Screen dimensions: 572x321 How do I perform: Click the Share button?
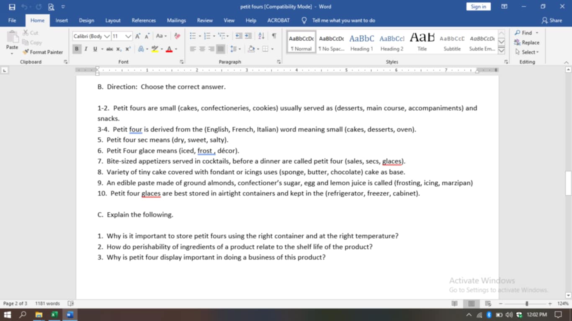click(551, 20)
